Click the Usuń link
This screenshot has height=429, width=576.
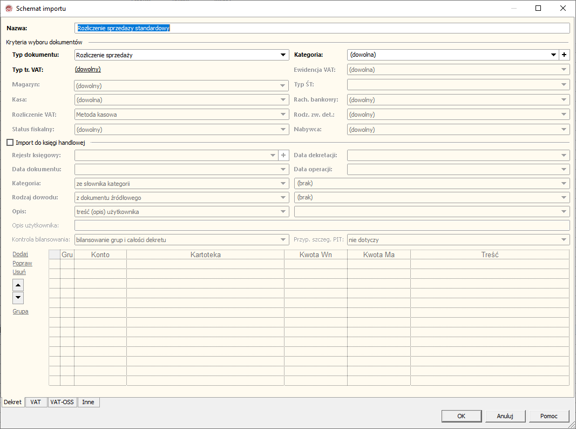click(x=19, y=272)
